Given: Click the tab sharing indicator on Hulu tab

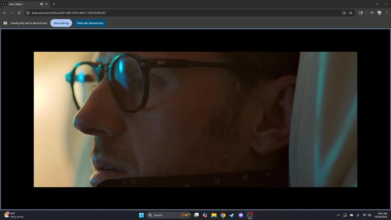Looking at the screenshot, I should tap(42, 4).
